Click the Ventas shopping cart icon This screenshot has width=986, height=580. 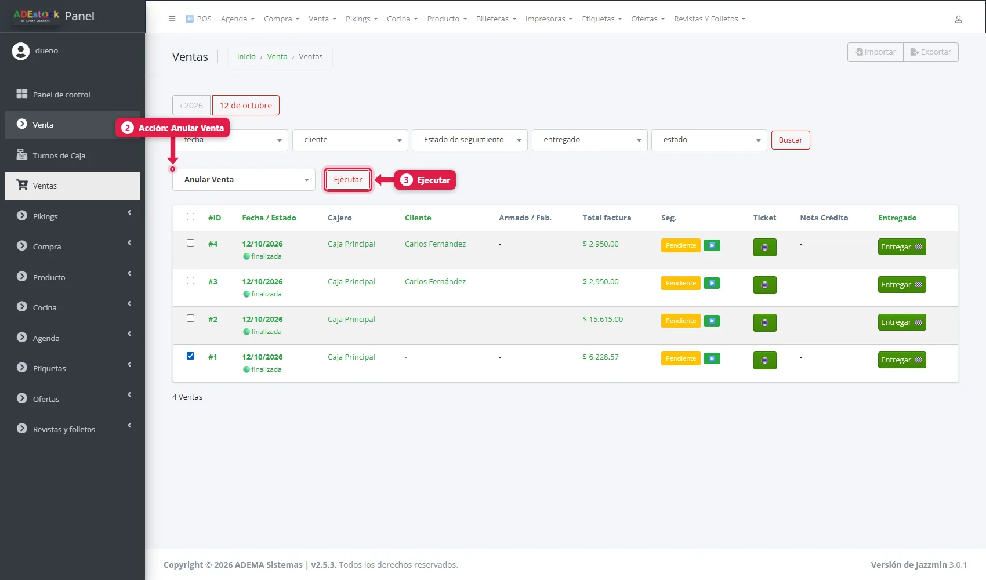(22, 185)
